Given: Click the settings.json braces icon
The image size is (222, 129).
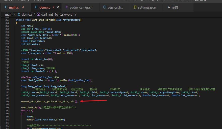Looking at the screenshot, I should 135,7.
